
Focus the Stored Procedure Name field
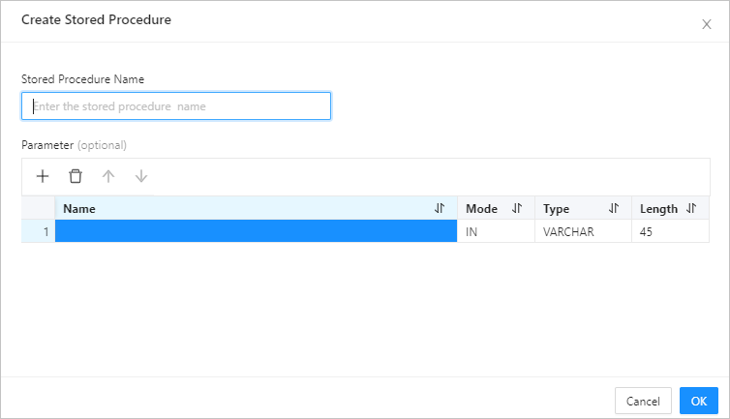176,106
